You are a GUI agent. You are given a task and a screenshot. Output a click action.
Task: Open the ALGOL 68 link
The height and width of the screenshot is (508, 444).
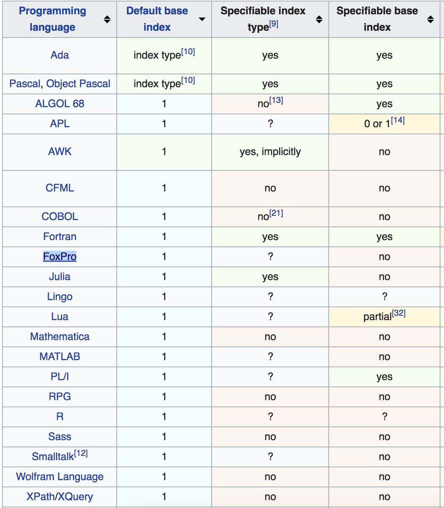point(60,104)
